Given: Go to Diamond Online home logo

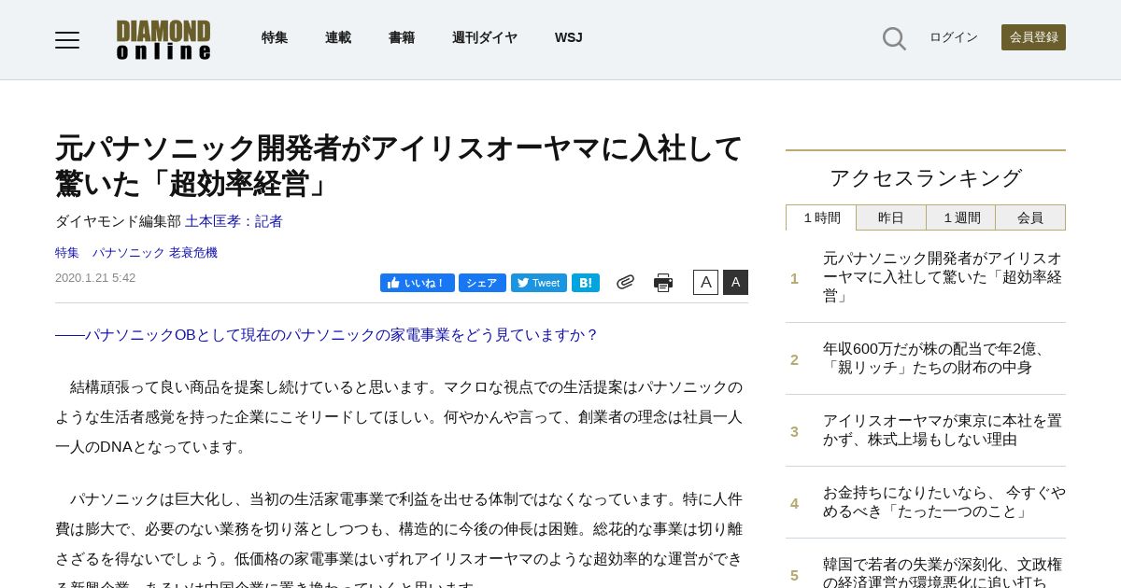Looking at the screenshot, I should pyautogui.click(x=163, y=40).
